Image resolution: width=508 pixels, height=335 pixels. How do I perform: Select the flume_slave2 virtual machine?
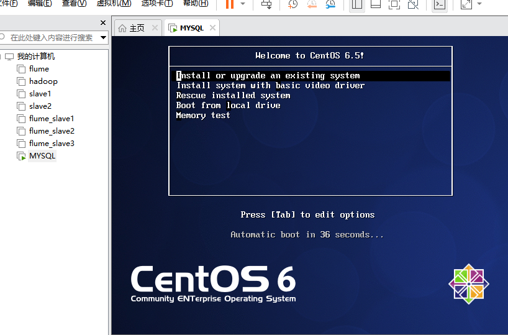52,131
